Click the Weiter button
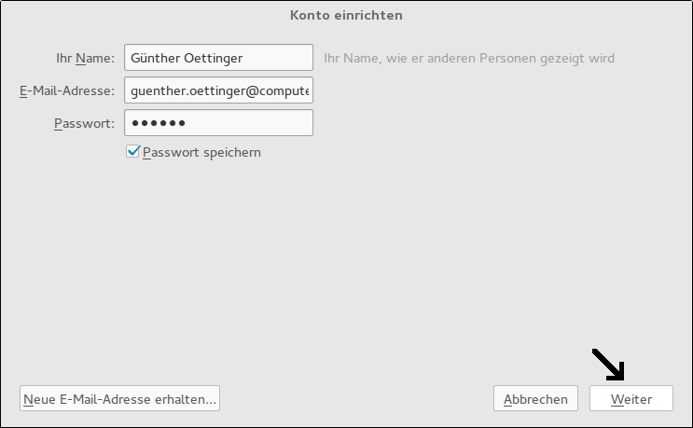 point(631,399)
